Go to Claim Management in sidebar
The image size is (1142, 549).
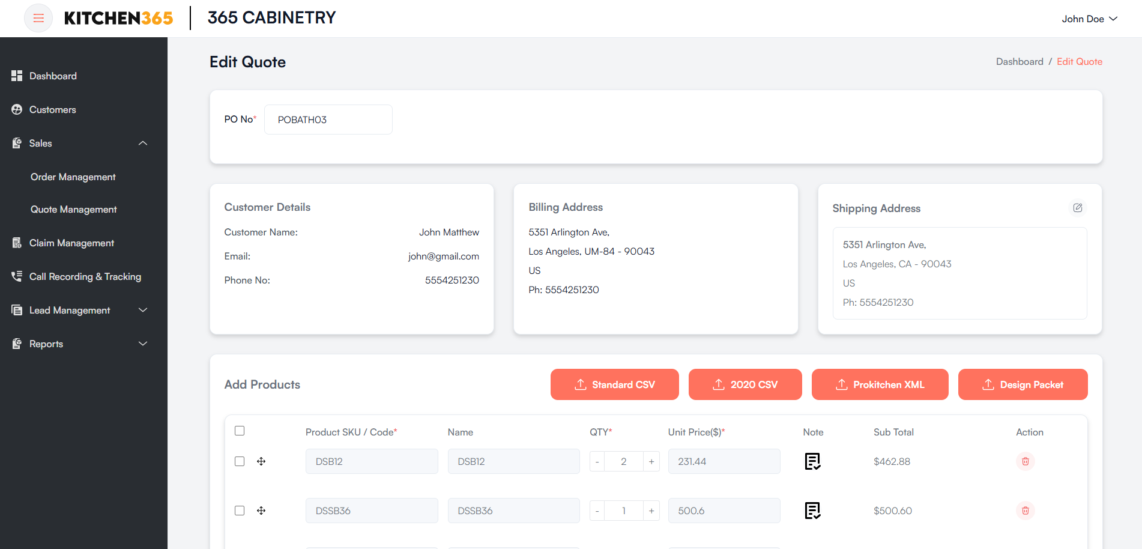click(71, 243)
